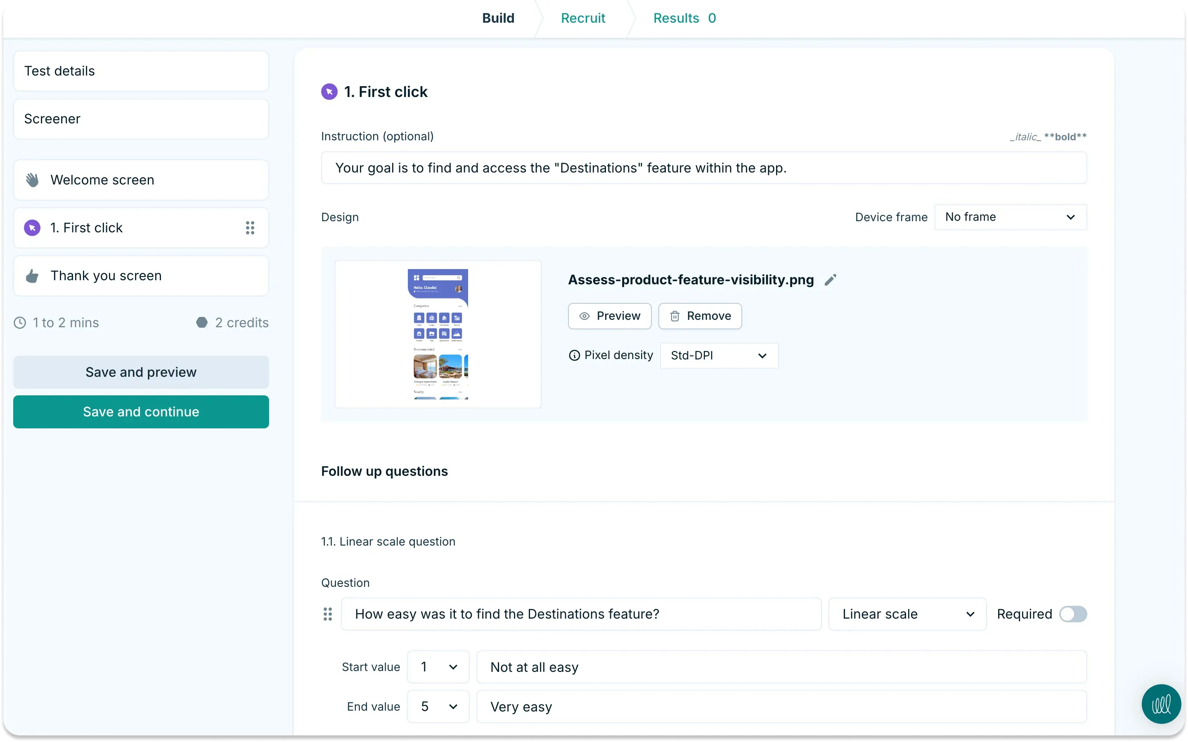Click the app screenshot thumbnail
1188x742 pixels.
pos(438,334)
